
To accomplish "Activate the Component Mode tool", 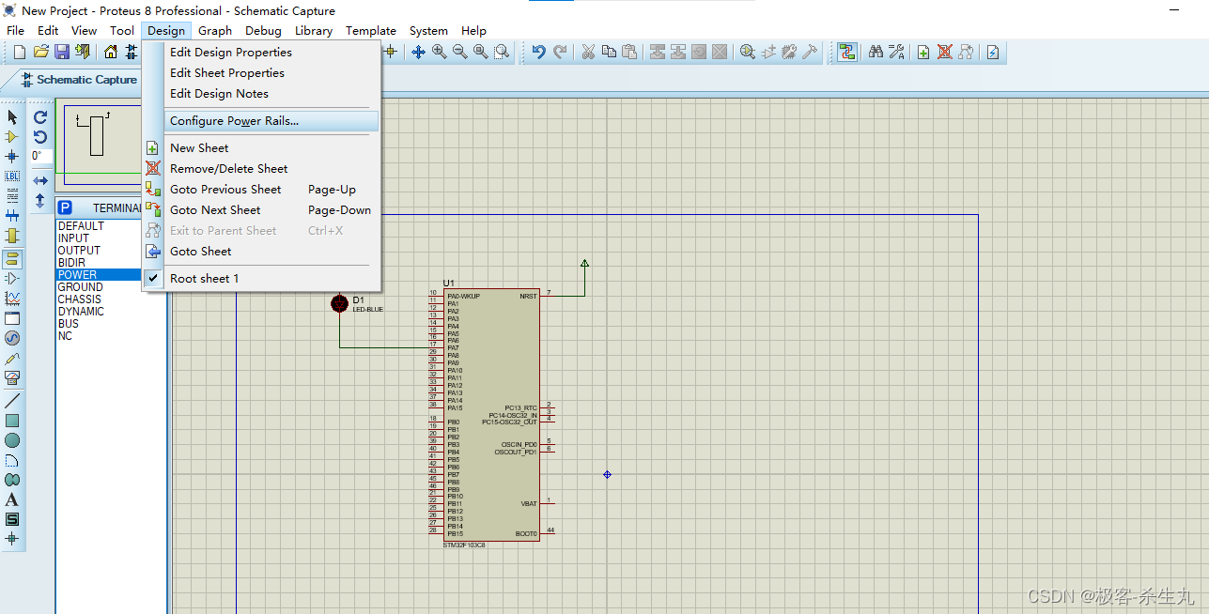I will [12, 136].
